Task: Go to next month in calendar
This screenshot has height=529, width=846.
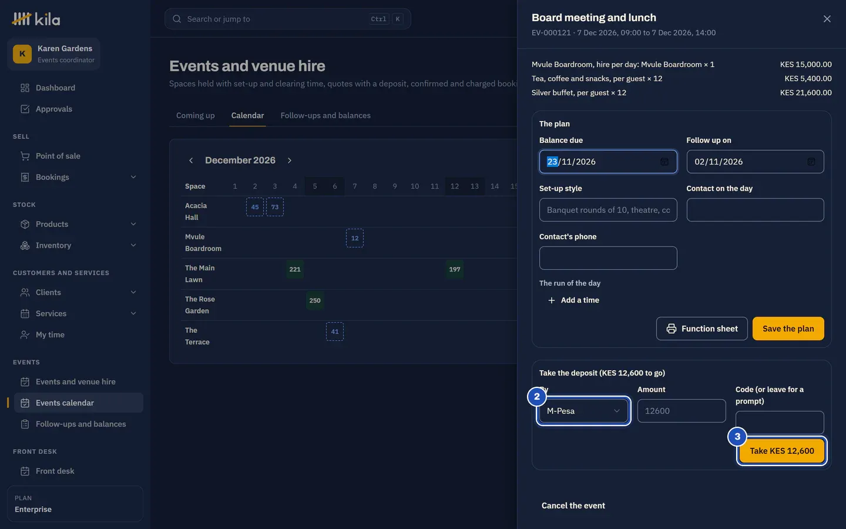Action: [x=290, y=160]
